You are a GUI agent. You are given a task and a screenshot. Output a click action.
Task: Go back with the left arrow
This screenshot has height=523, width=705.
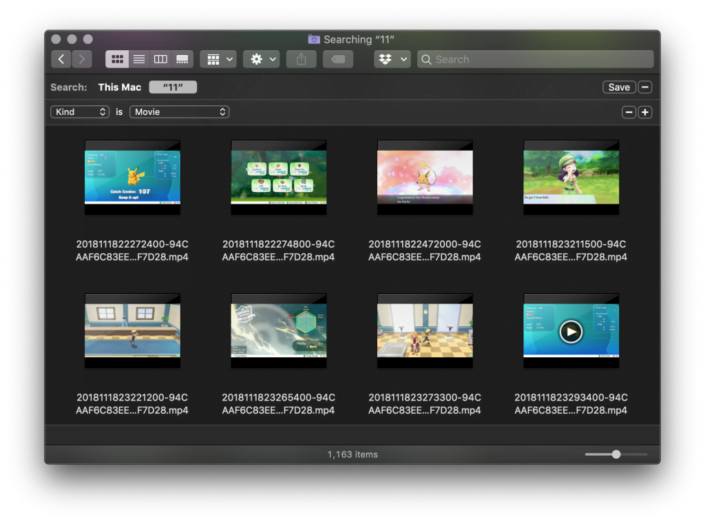pyautogui.click(x=61, y=59)
